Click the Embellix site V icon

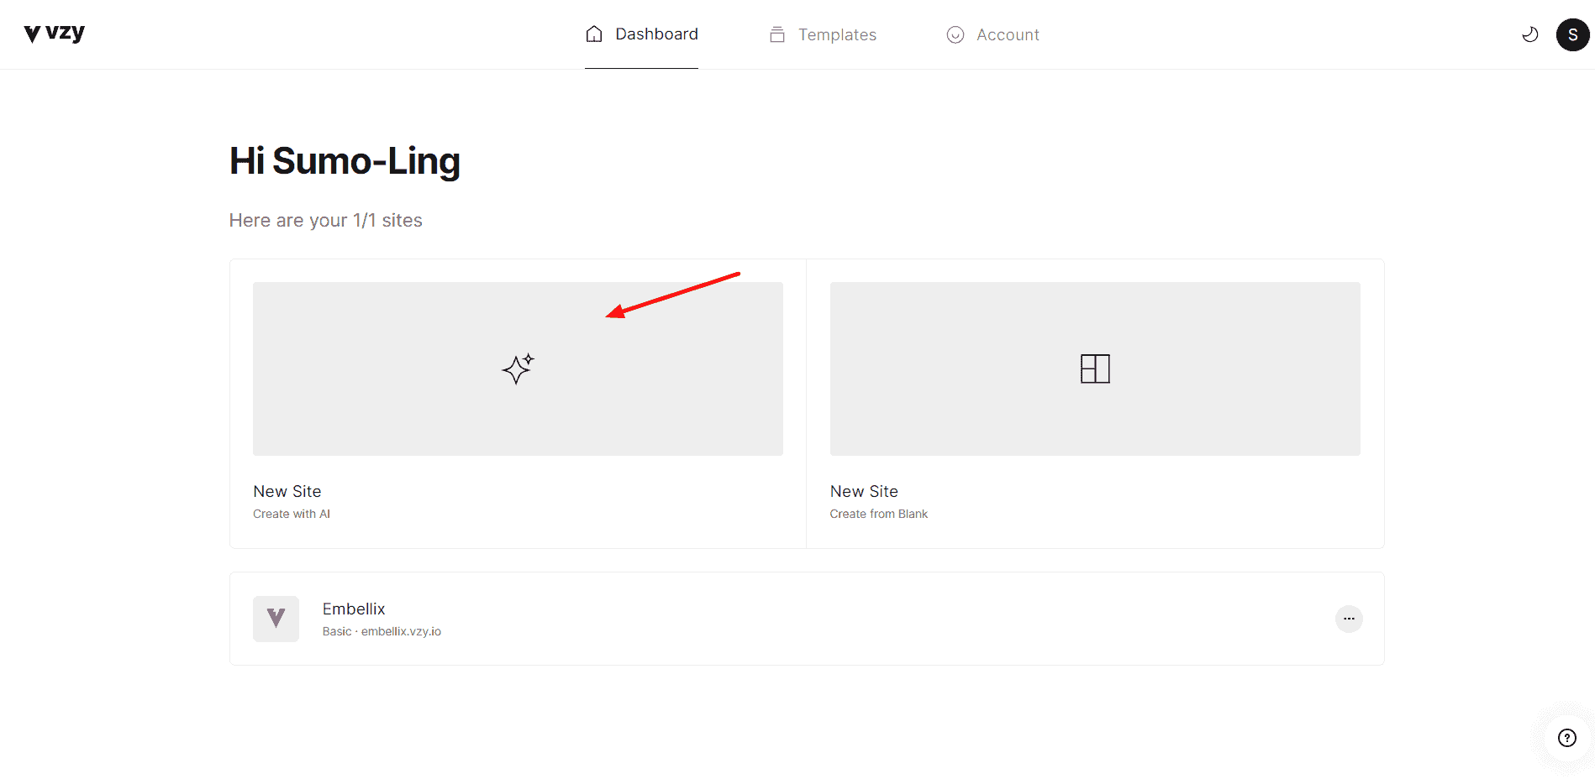coord(276,619)
